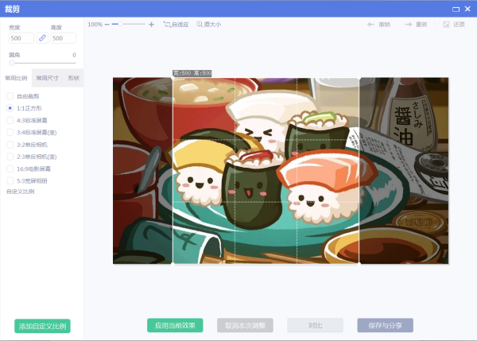The image size is (477, 341).
Task: Click the 自适应 fit-to-window button
Action: click(x=176, y=25)
